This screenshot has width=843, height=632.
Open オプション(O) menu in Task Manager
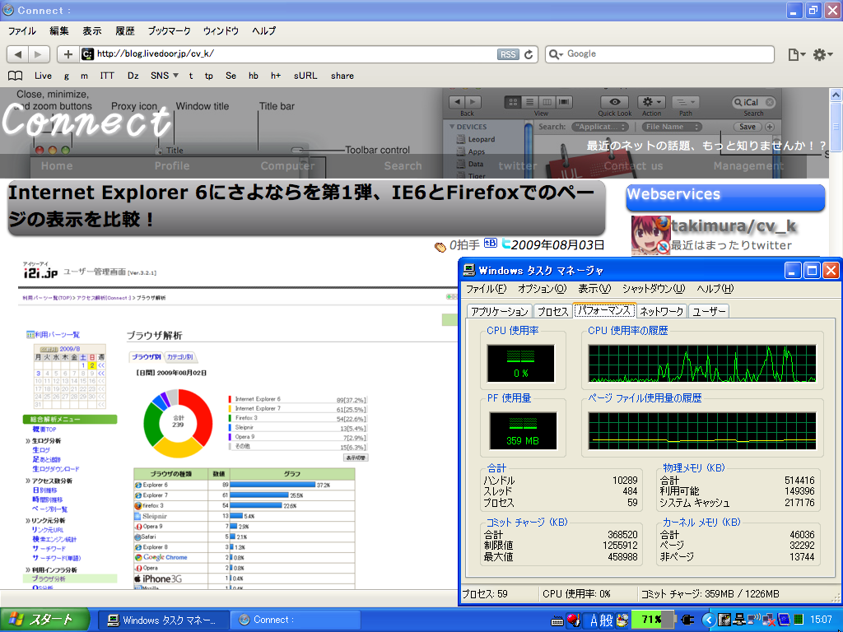coord(542,289)
